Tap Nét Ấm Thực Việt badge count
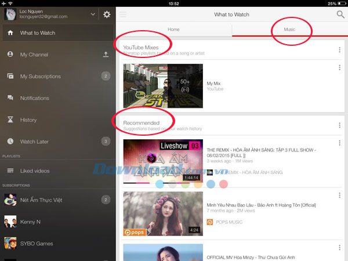The height and width of the screenshot is (261, 348). [x=106, y=200]
